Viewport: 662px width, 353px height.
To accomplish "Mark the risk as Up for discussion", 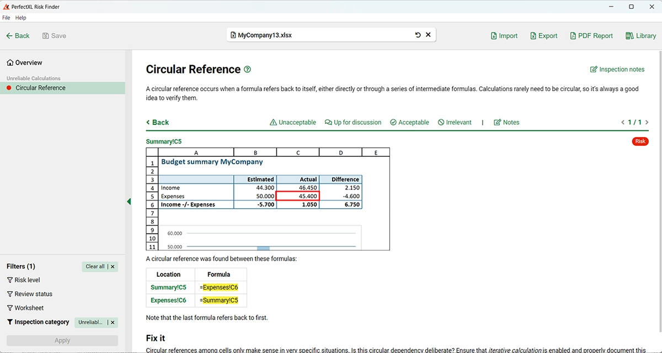I will [353, 123].
